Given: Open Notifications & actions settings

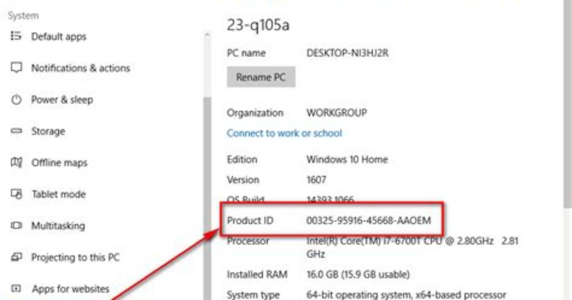Looking at the screenshot, I should tap(81, 68).
